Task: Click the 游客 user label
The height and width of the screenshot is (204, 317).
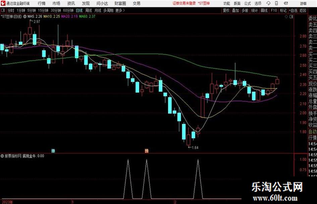Action: 303,3
